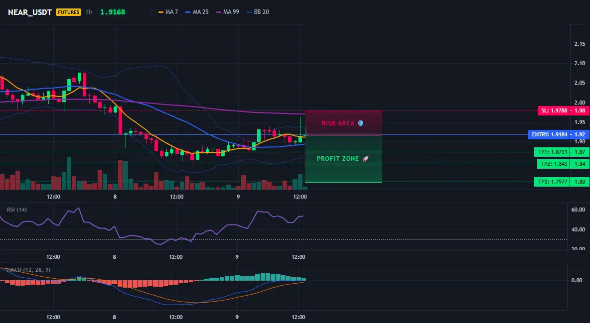
Task: Click the 2.00 price axis label
Action: pos(580,103)
